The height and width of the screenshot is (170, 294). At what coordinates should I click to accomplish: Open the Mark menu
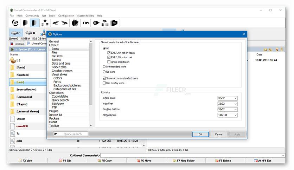pos(19,16)
